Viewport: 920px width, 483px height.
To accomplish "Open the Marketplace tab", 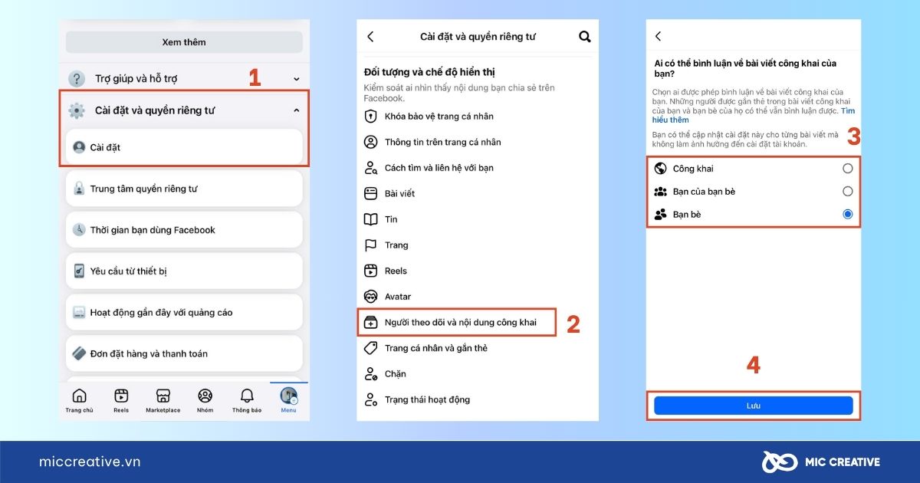I will point(163,401).
